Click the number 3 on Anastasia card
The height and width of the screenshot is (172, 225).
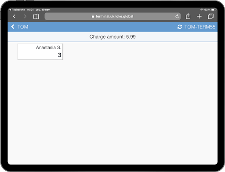59,55
